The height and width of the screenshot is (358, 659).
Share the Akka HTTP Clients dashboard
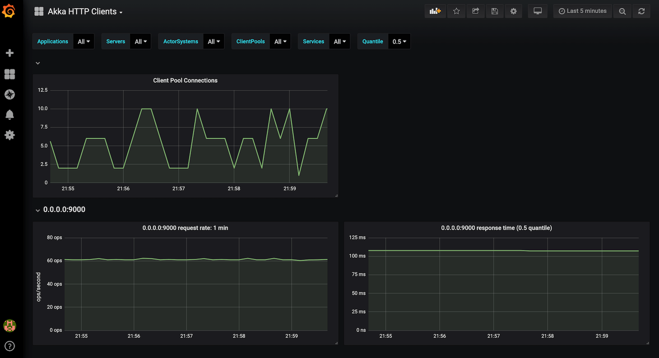pyautogui.click(x=475, y=11)
